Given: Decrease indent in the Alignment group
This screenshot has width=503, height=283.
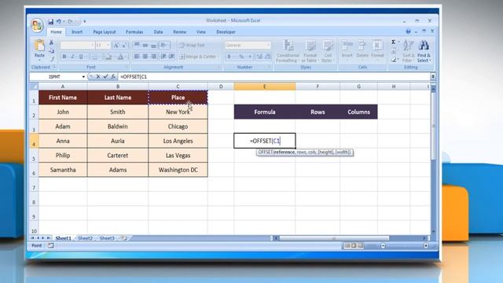Looking at the screenshot, I should coord(163,57).
